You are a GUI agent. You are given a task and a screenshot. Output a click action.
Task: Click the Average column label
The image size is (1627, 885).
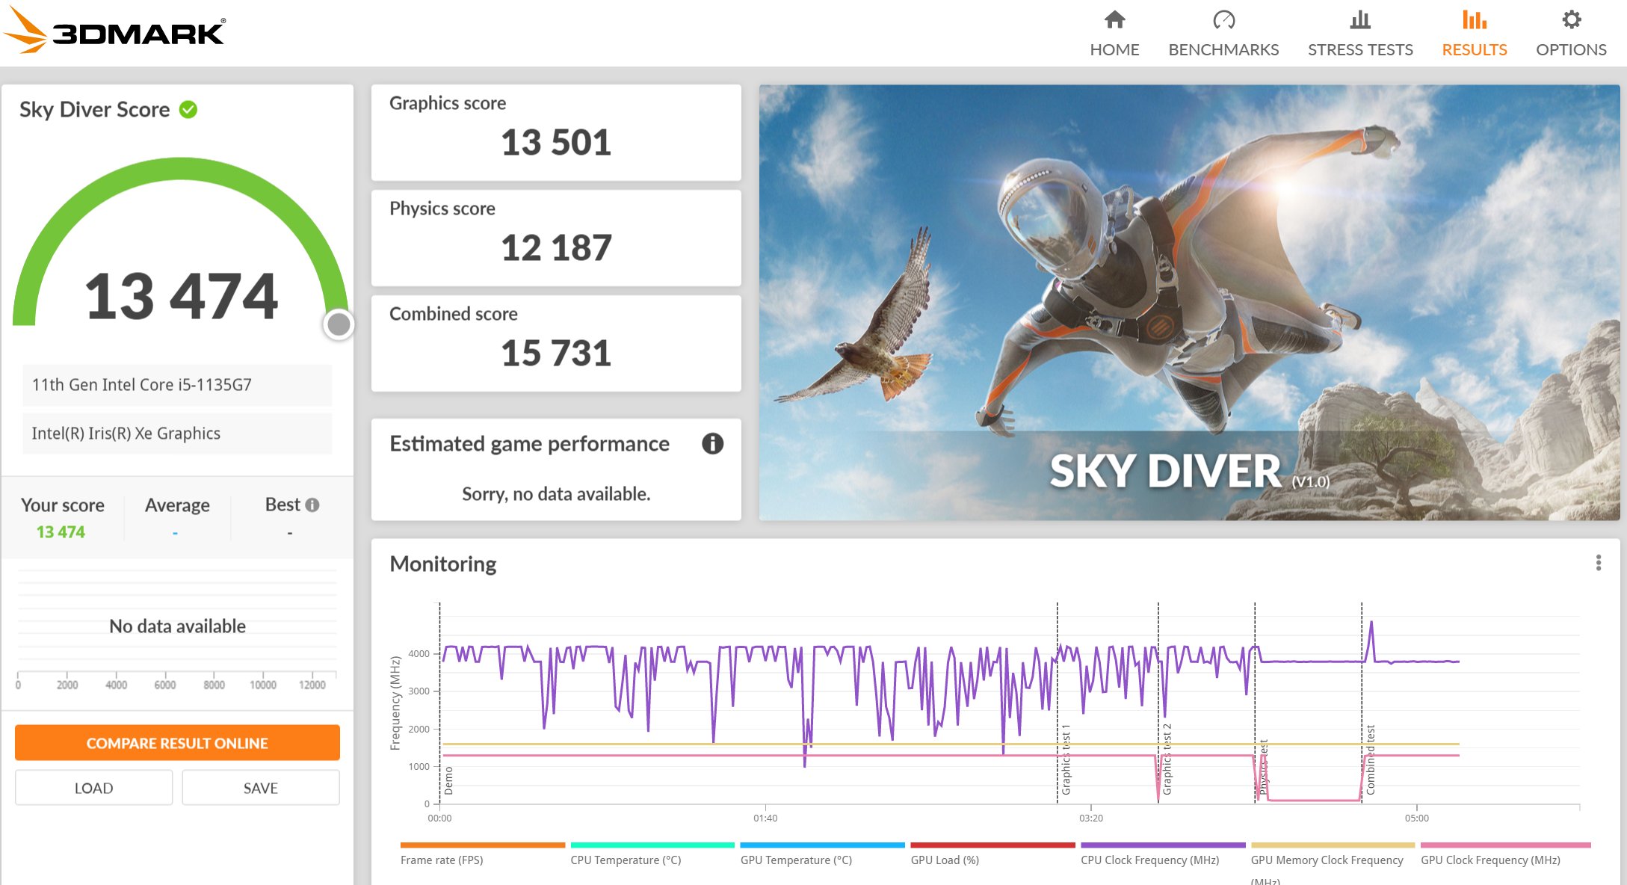pyautogui.click(x=177, y=505)
